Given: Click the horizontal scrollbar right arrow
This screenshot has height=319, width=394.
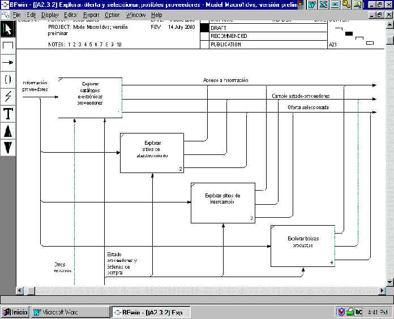Looking at the screenshot, I should pyautogui.click(x=382, y=291).
